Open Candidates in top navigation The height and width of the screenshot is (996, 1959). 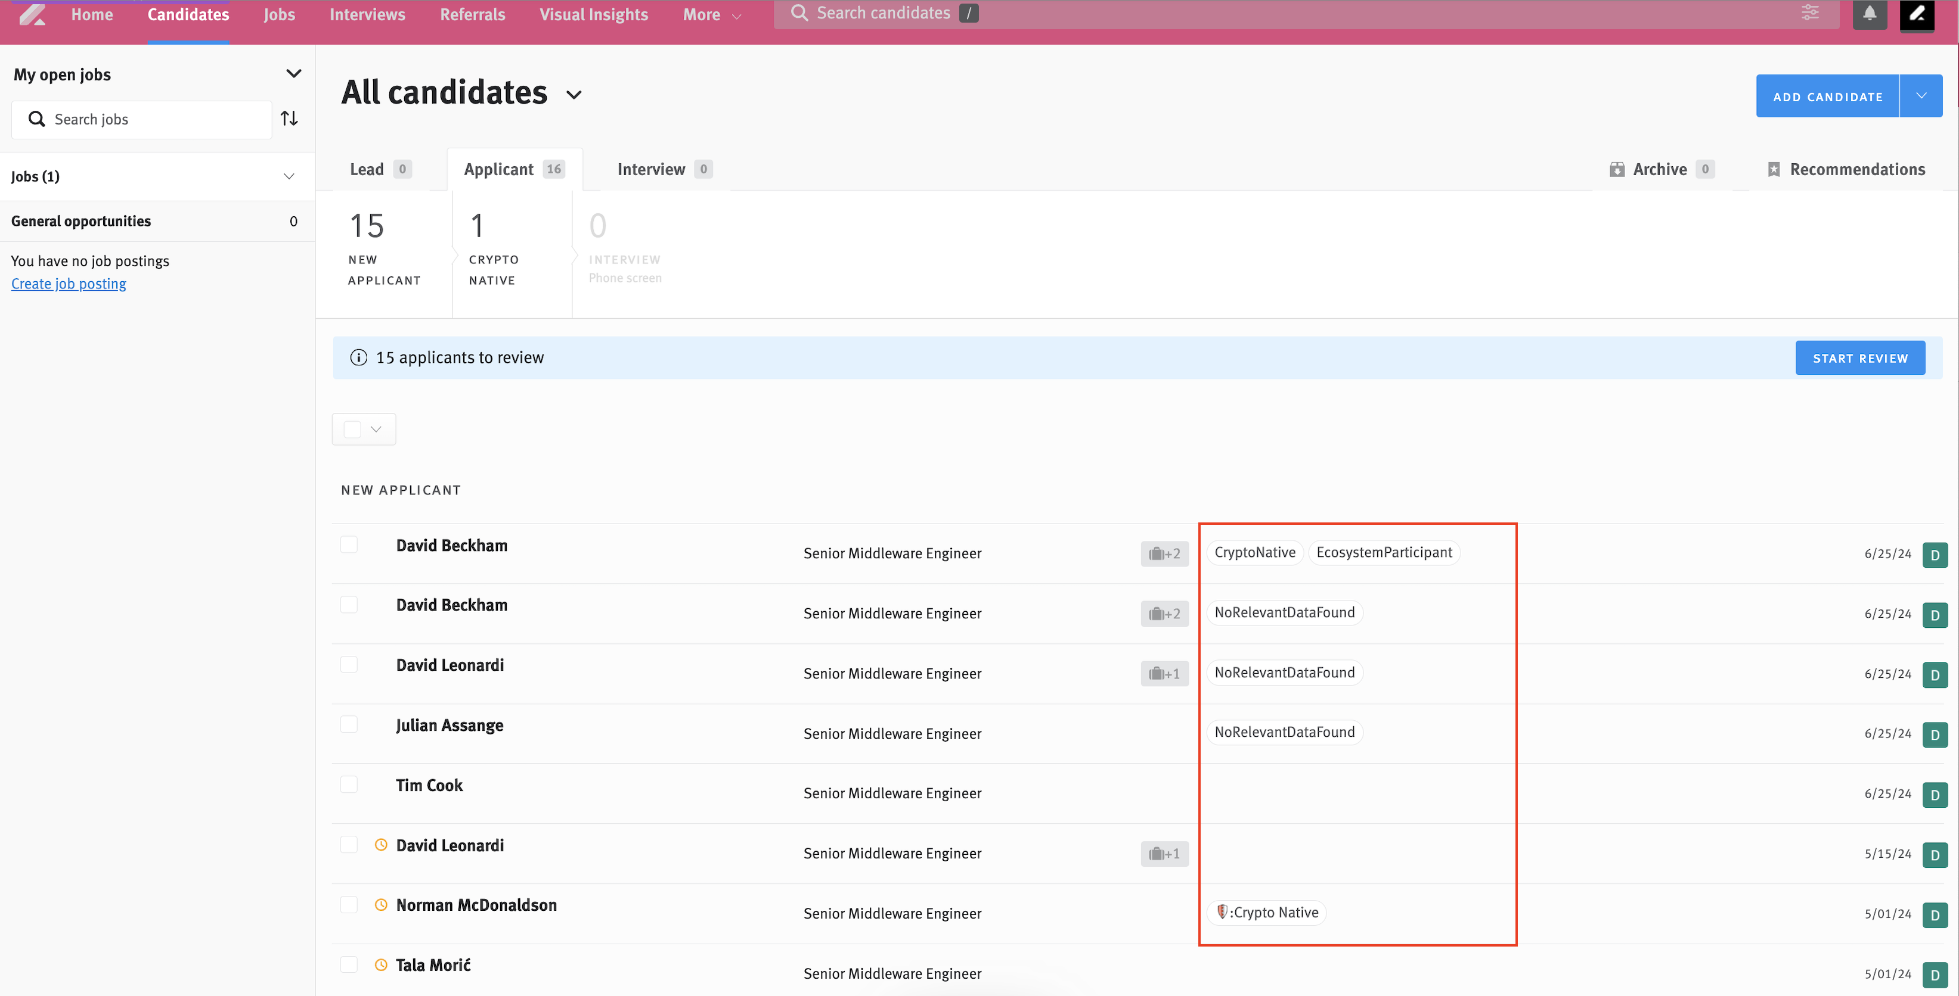click(188, 14)
